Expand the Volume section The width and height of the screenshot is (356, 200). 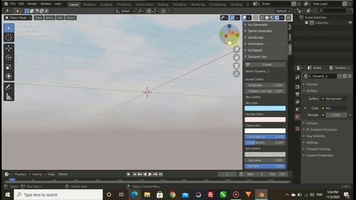coord(312,123)
